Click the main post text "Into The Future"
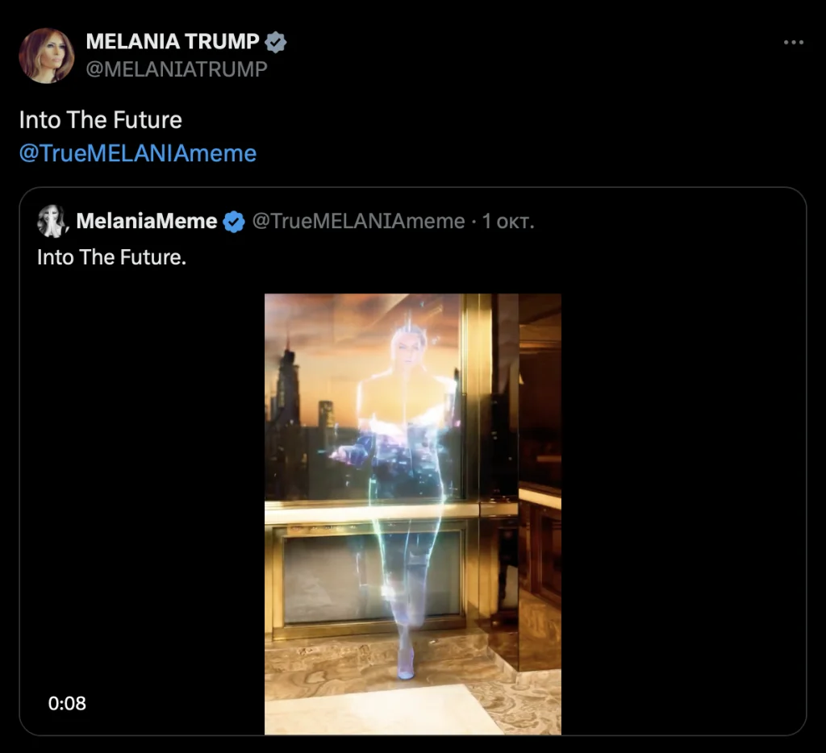The width and height of the screenshot is (826, 753). 101,120
